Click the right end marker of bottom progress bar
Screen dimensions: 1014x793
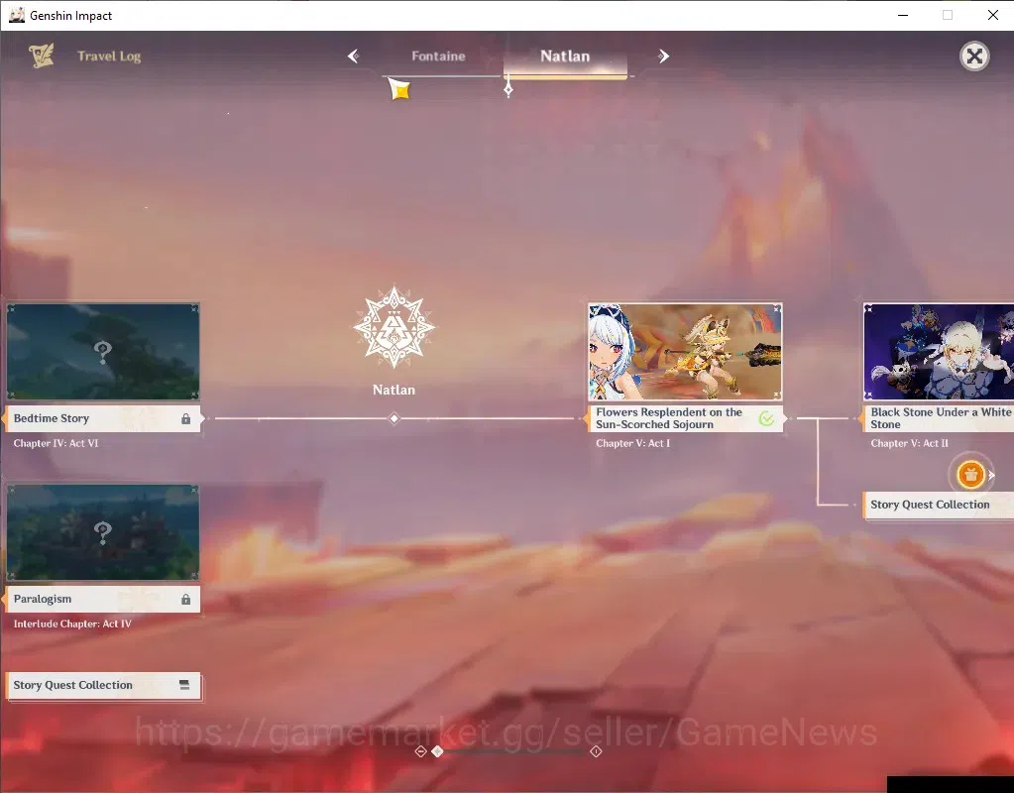(x=597, y=751)
